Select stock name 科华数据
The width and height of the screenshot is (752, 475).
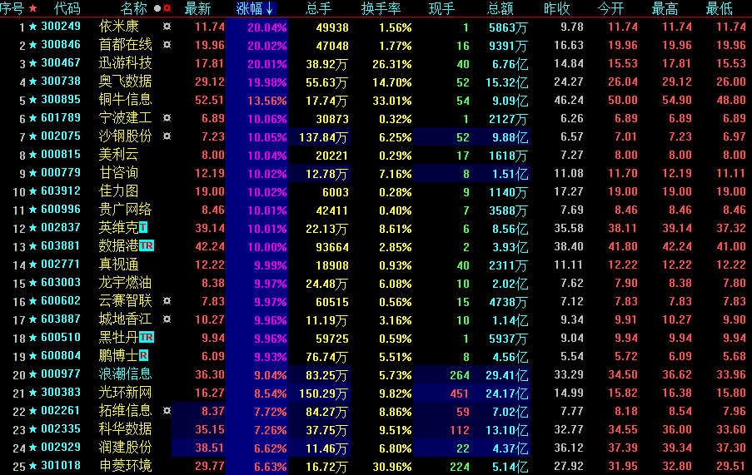click(x=125, y=429)
